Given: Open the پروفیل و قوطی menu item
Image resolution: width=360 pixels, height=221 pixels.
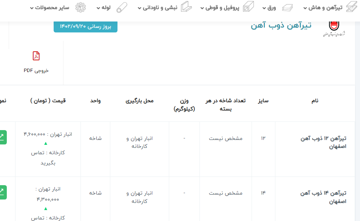Looking at the screenshot, I should pyautogui.click(x=222, y=8).
